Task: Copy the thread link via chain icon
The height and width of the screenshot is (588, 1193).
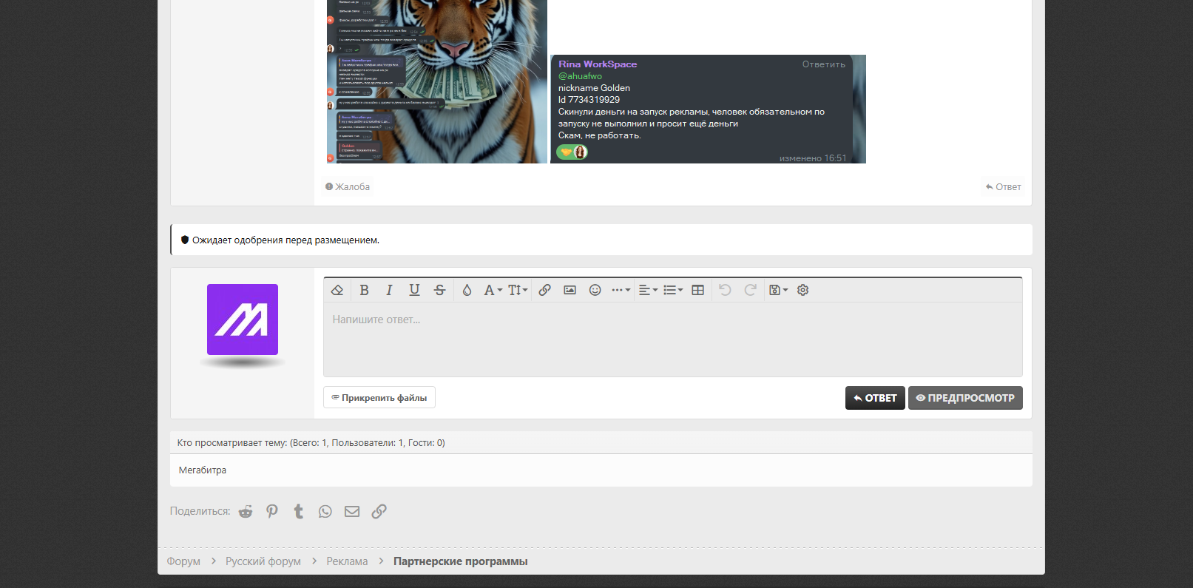Action: [379, 511]
